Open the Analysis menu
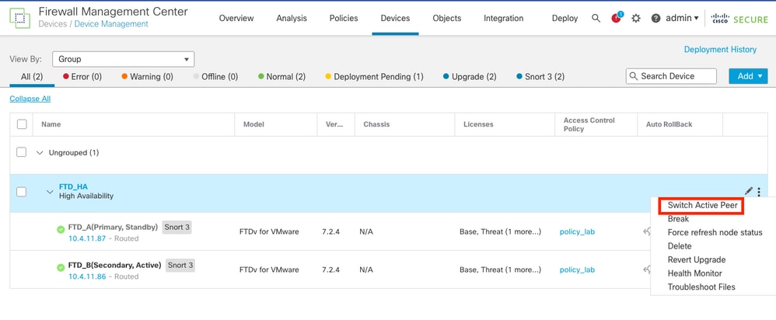This screenshot has width=776, height=320. 292,19
